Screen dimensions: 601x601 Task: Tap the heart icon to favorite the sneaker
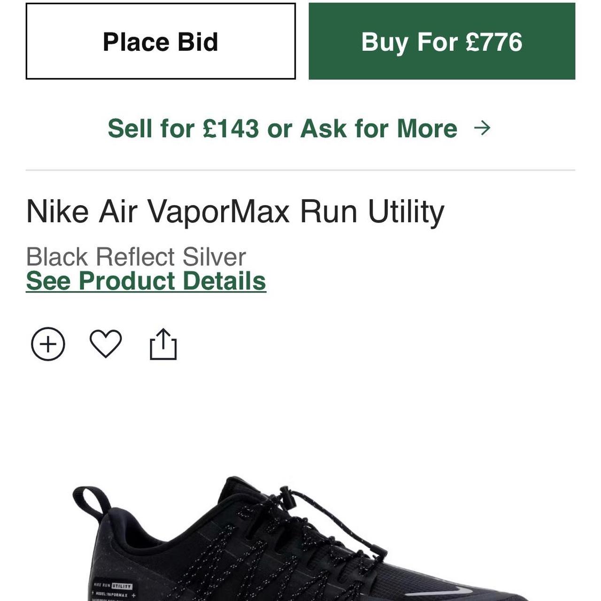(x=107, y=345)
